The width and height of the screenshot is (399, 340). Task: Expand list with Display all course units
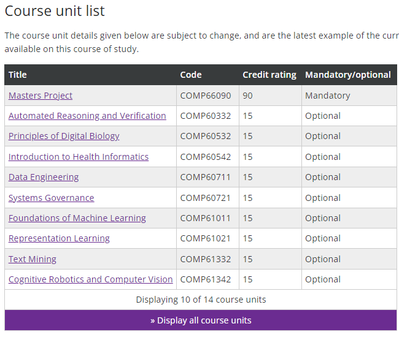click(x=201, y=320)
